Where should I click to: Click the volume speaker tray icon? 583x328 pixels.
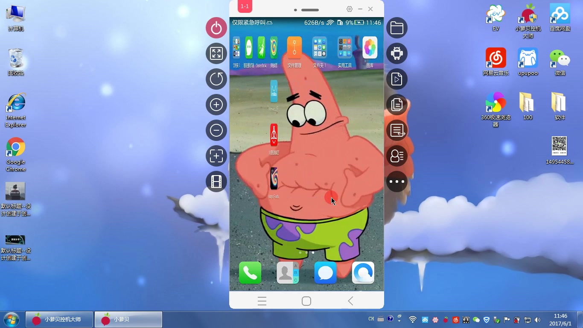537,319
